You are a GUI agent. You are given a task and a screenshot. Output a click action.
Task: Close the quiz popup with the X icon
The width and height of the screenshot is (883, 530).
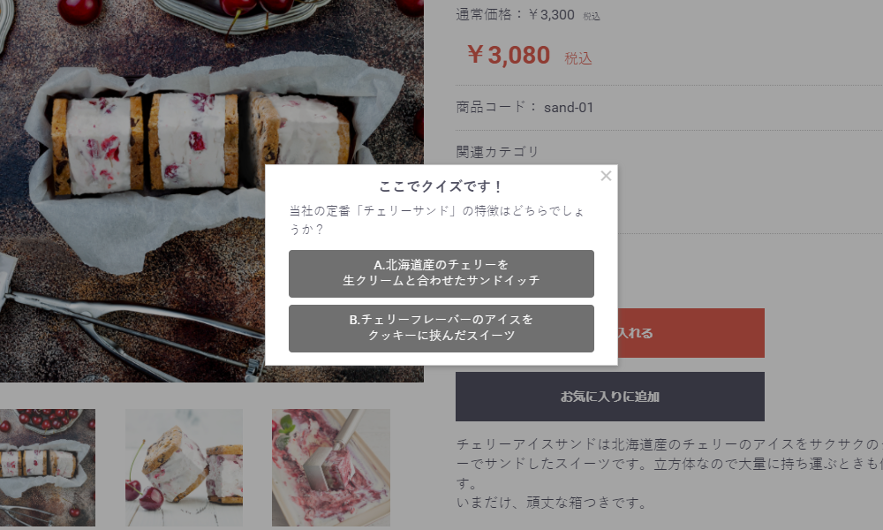click(x=606, y=176)
